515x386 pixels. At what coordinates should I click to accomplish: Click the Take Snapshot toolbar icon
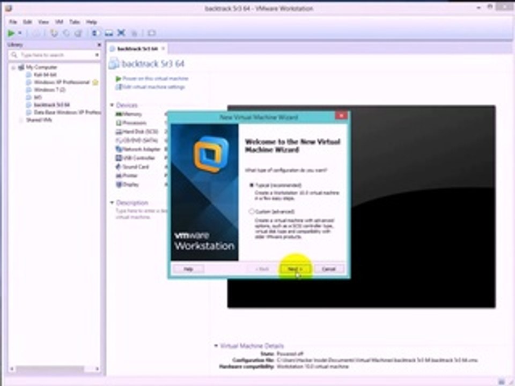click(x=54, y=33)
